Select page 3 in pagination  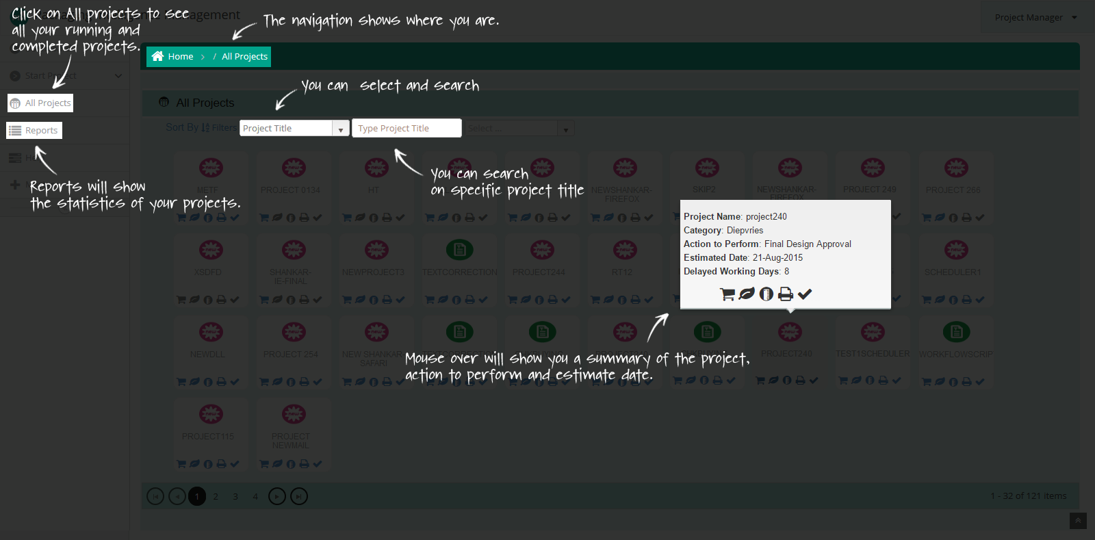[235, 496]
